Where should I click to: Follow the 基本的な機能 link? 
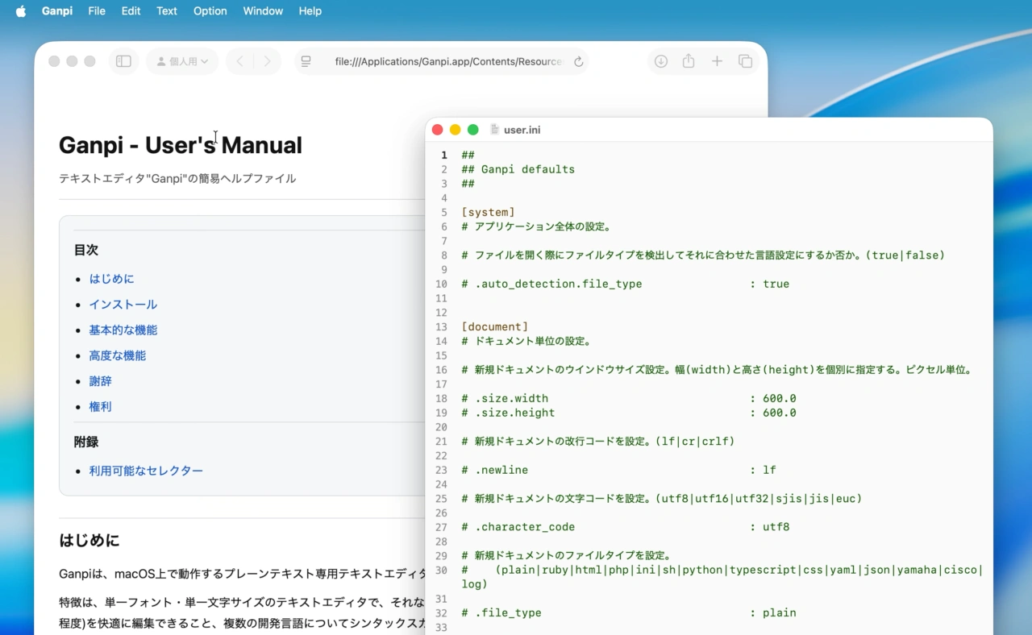[x=123, y=330]
